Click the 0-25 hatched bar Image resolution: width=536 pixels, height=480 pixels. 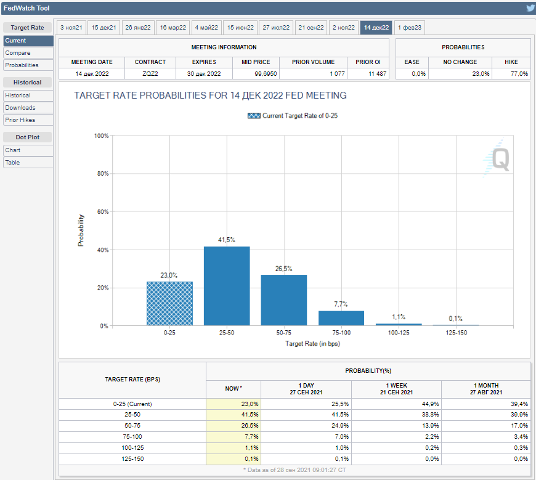169,304
